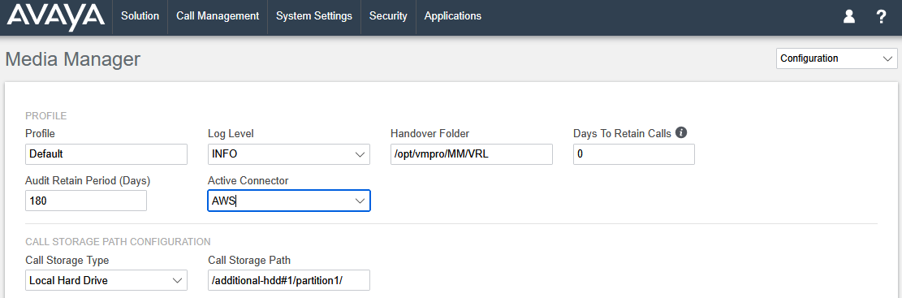Focus the Handover Folder path field

pos(471,154)
